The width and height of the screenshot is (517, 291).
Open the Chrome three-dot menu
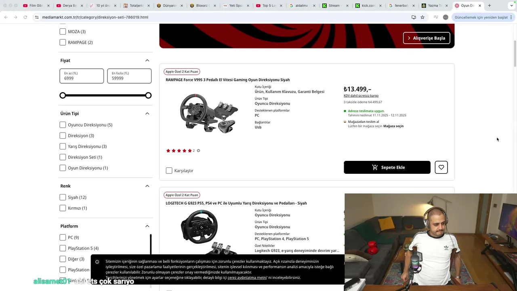click(511, 17)
